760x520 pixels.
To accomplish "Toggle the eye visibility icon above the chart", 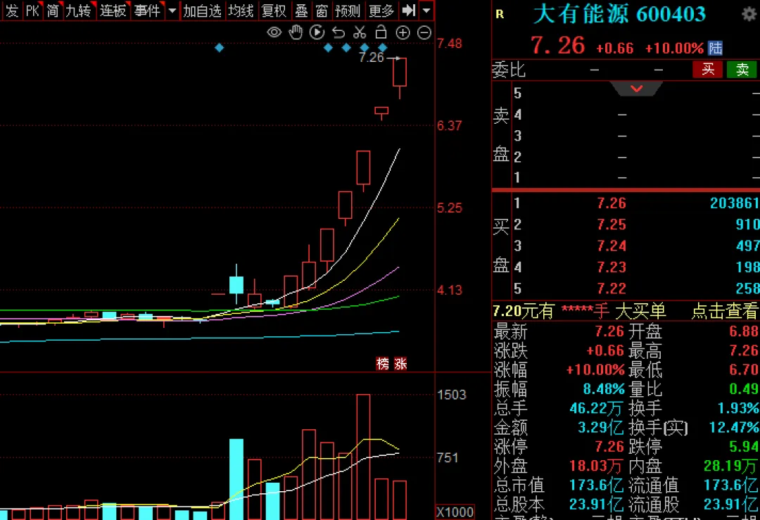I will coord(274,32).
